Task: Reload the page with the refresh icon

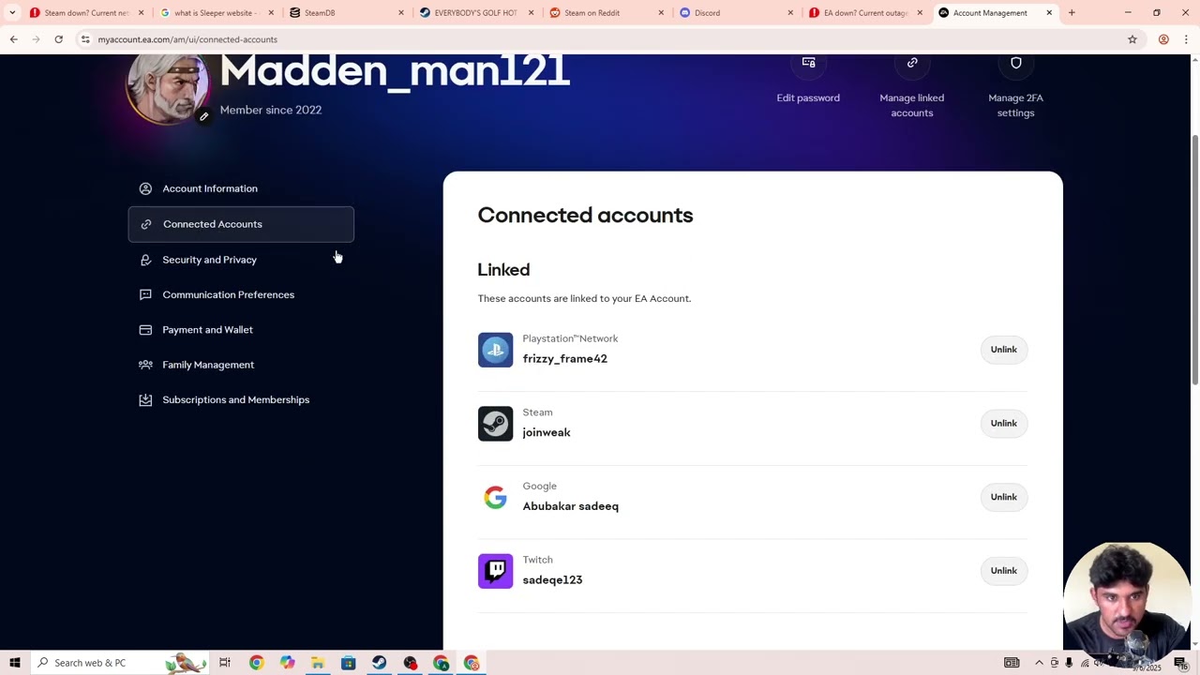Action: [58, 39]
